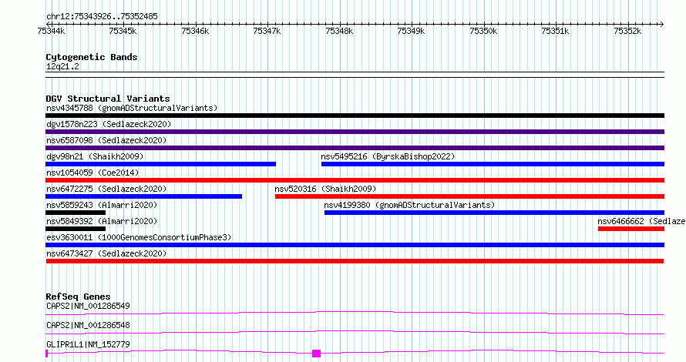Screen dimensions: 686x362
Task: Click the blue nsv6472275 variant bar
Action: (143, 196)
